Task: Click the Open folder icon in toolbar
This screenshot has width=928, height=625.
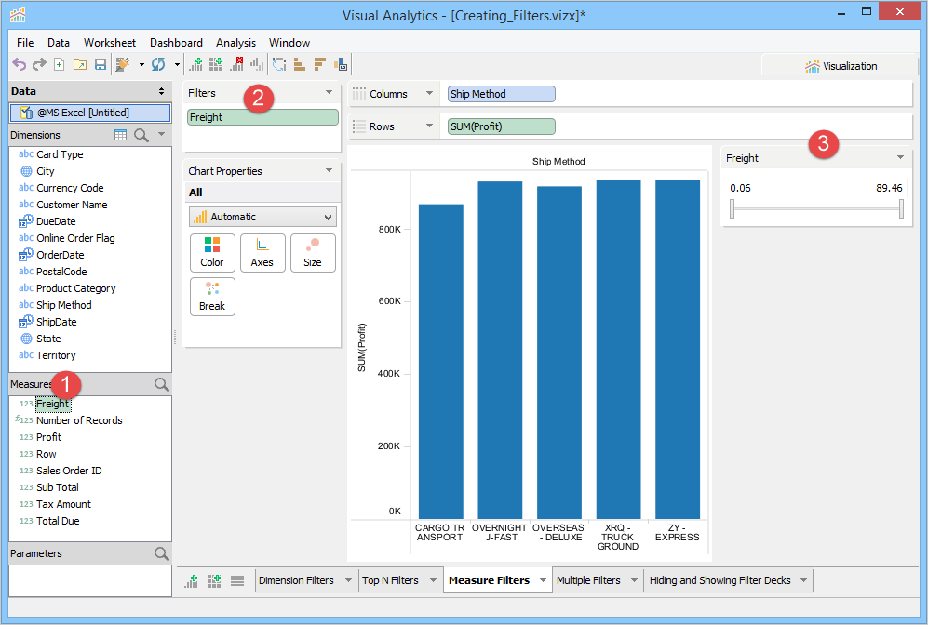Action: [x=80, y=64]
